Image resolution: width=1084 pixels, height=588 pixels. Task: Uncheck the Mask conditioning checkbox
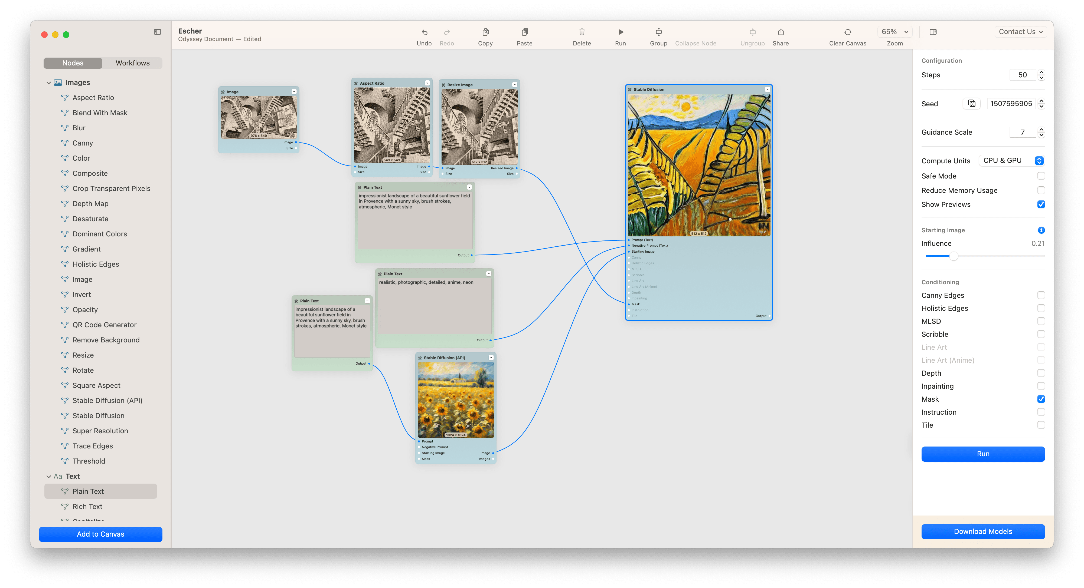pyautogui.click(x=1041, y=399)
